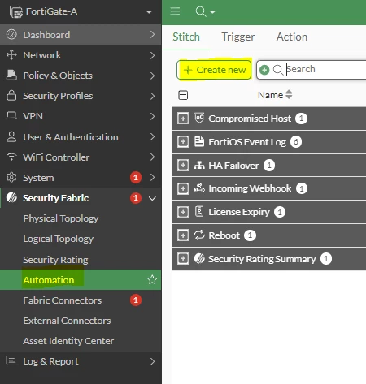Click the License Expiry badge icon
Image resolution: width=366 pixels, height=384 pixels.
tap(199, 211)
